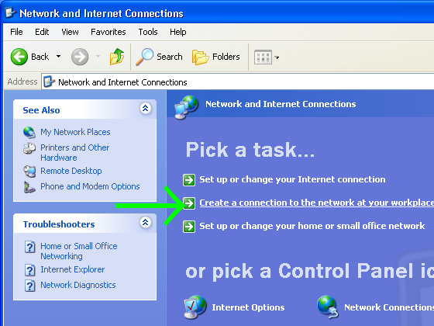Open the Back button history dropdown arrow
The height and width of the screenshot is (326, 434).
pos(58,57)
